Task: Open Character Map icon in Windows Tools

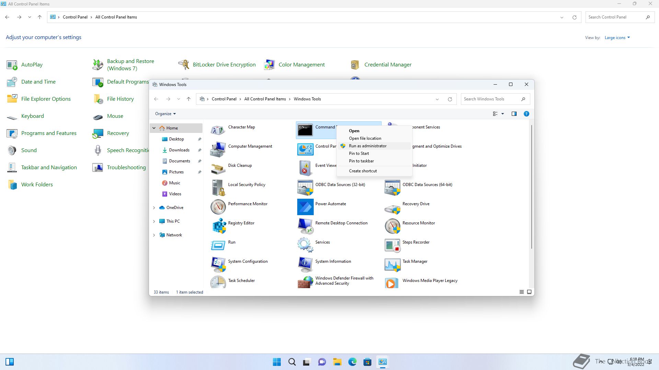Action: click(218, 130)
